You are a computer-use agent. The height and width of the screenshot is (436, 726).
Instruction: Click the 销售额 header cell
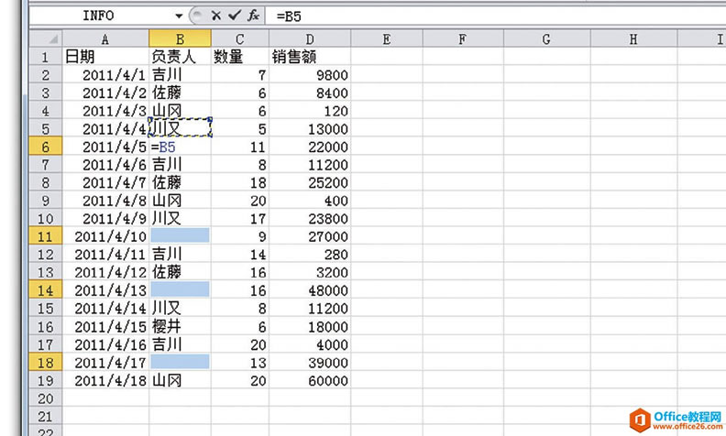click(x=310, y=57)
